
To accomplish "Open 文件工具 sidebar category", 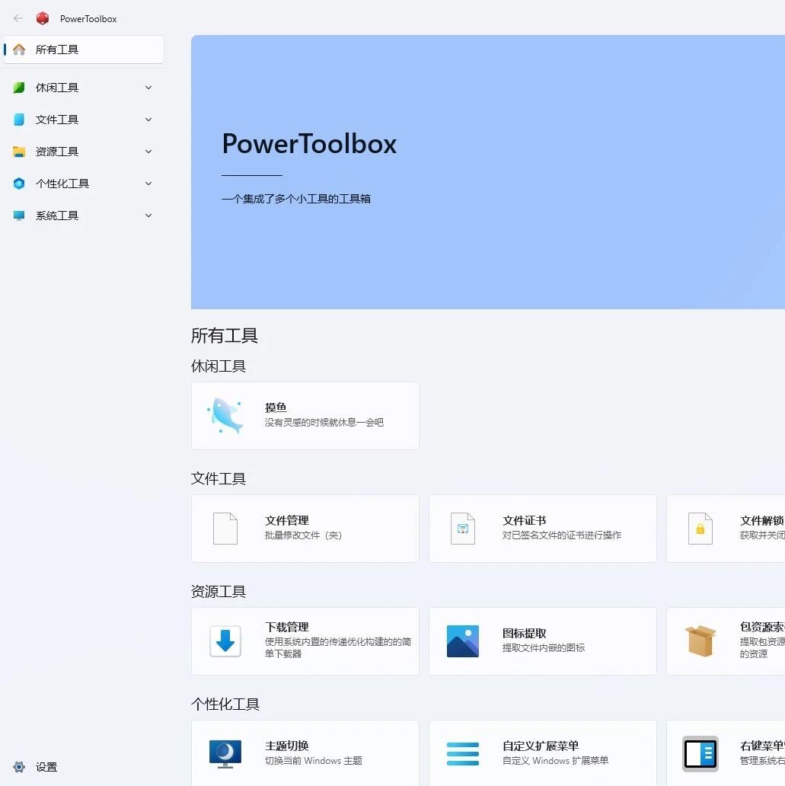I will click(x=84, y=120).
